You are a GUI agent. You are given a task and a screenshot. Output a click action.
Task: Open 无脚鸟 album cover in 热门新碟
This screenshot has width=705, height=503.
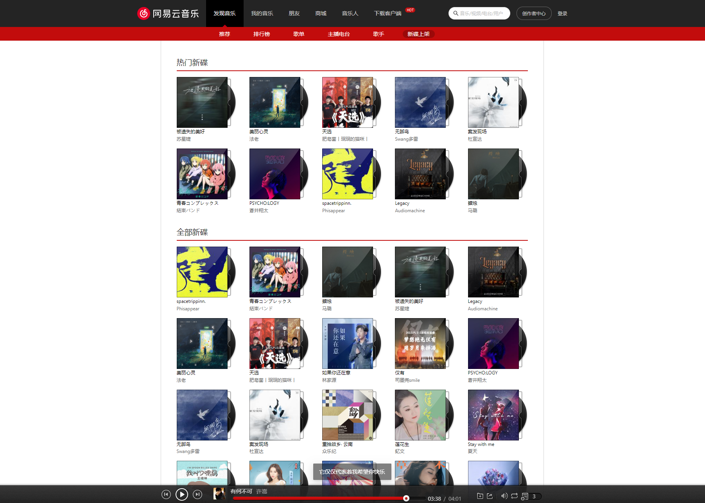point(420,102)
